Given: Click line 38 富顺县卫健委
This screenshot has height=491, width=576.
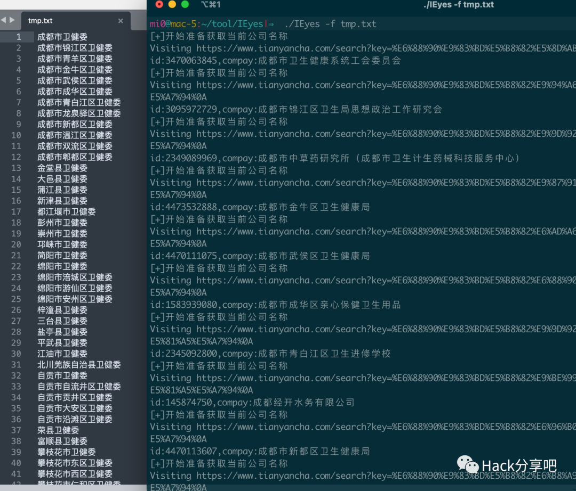Looking at the screenshot, I should point(62,441).
